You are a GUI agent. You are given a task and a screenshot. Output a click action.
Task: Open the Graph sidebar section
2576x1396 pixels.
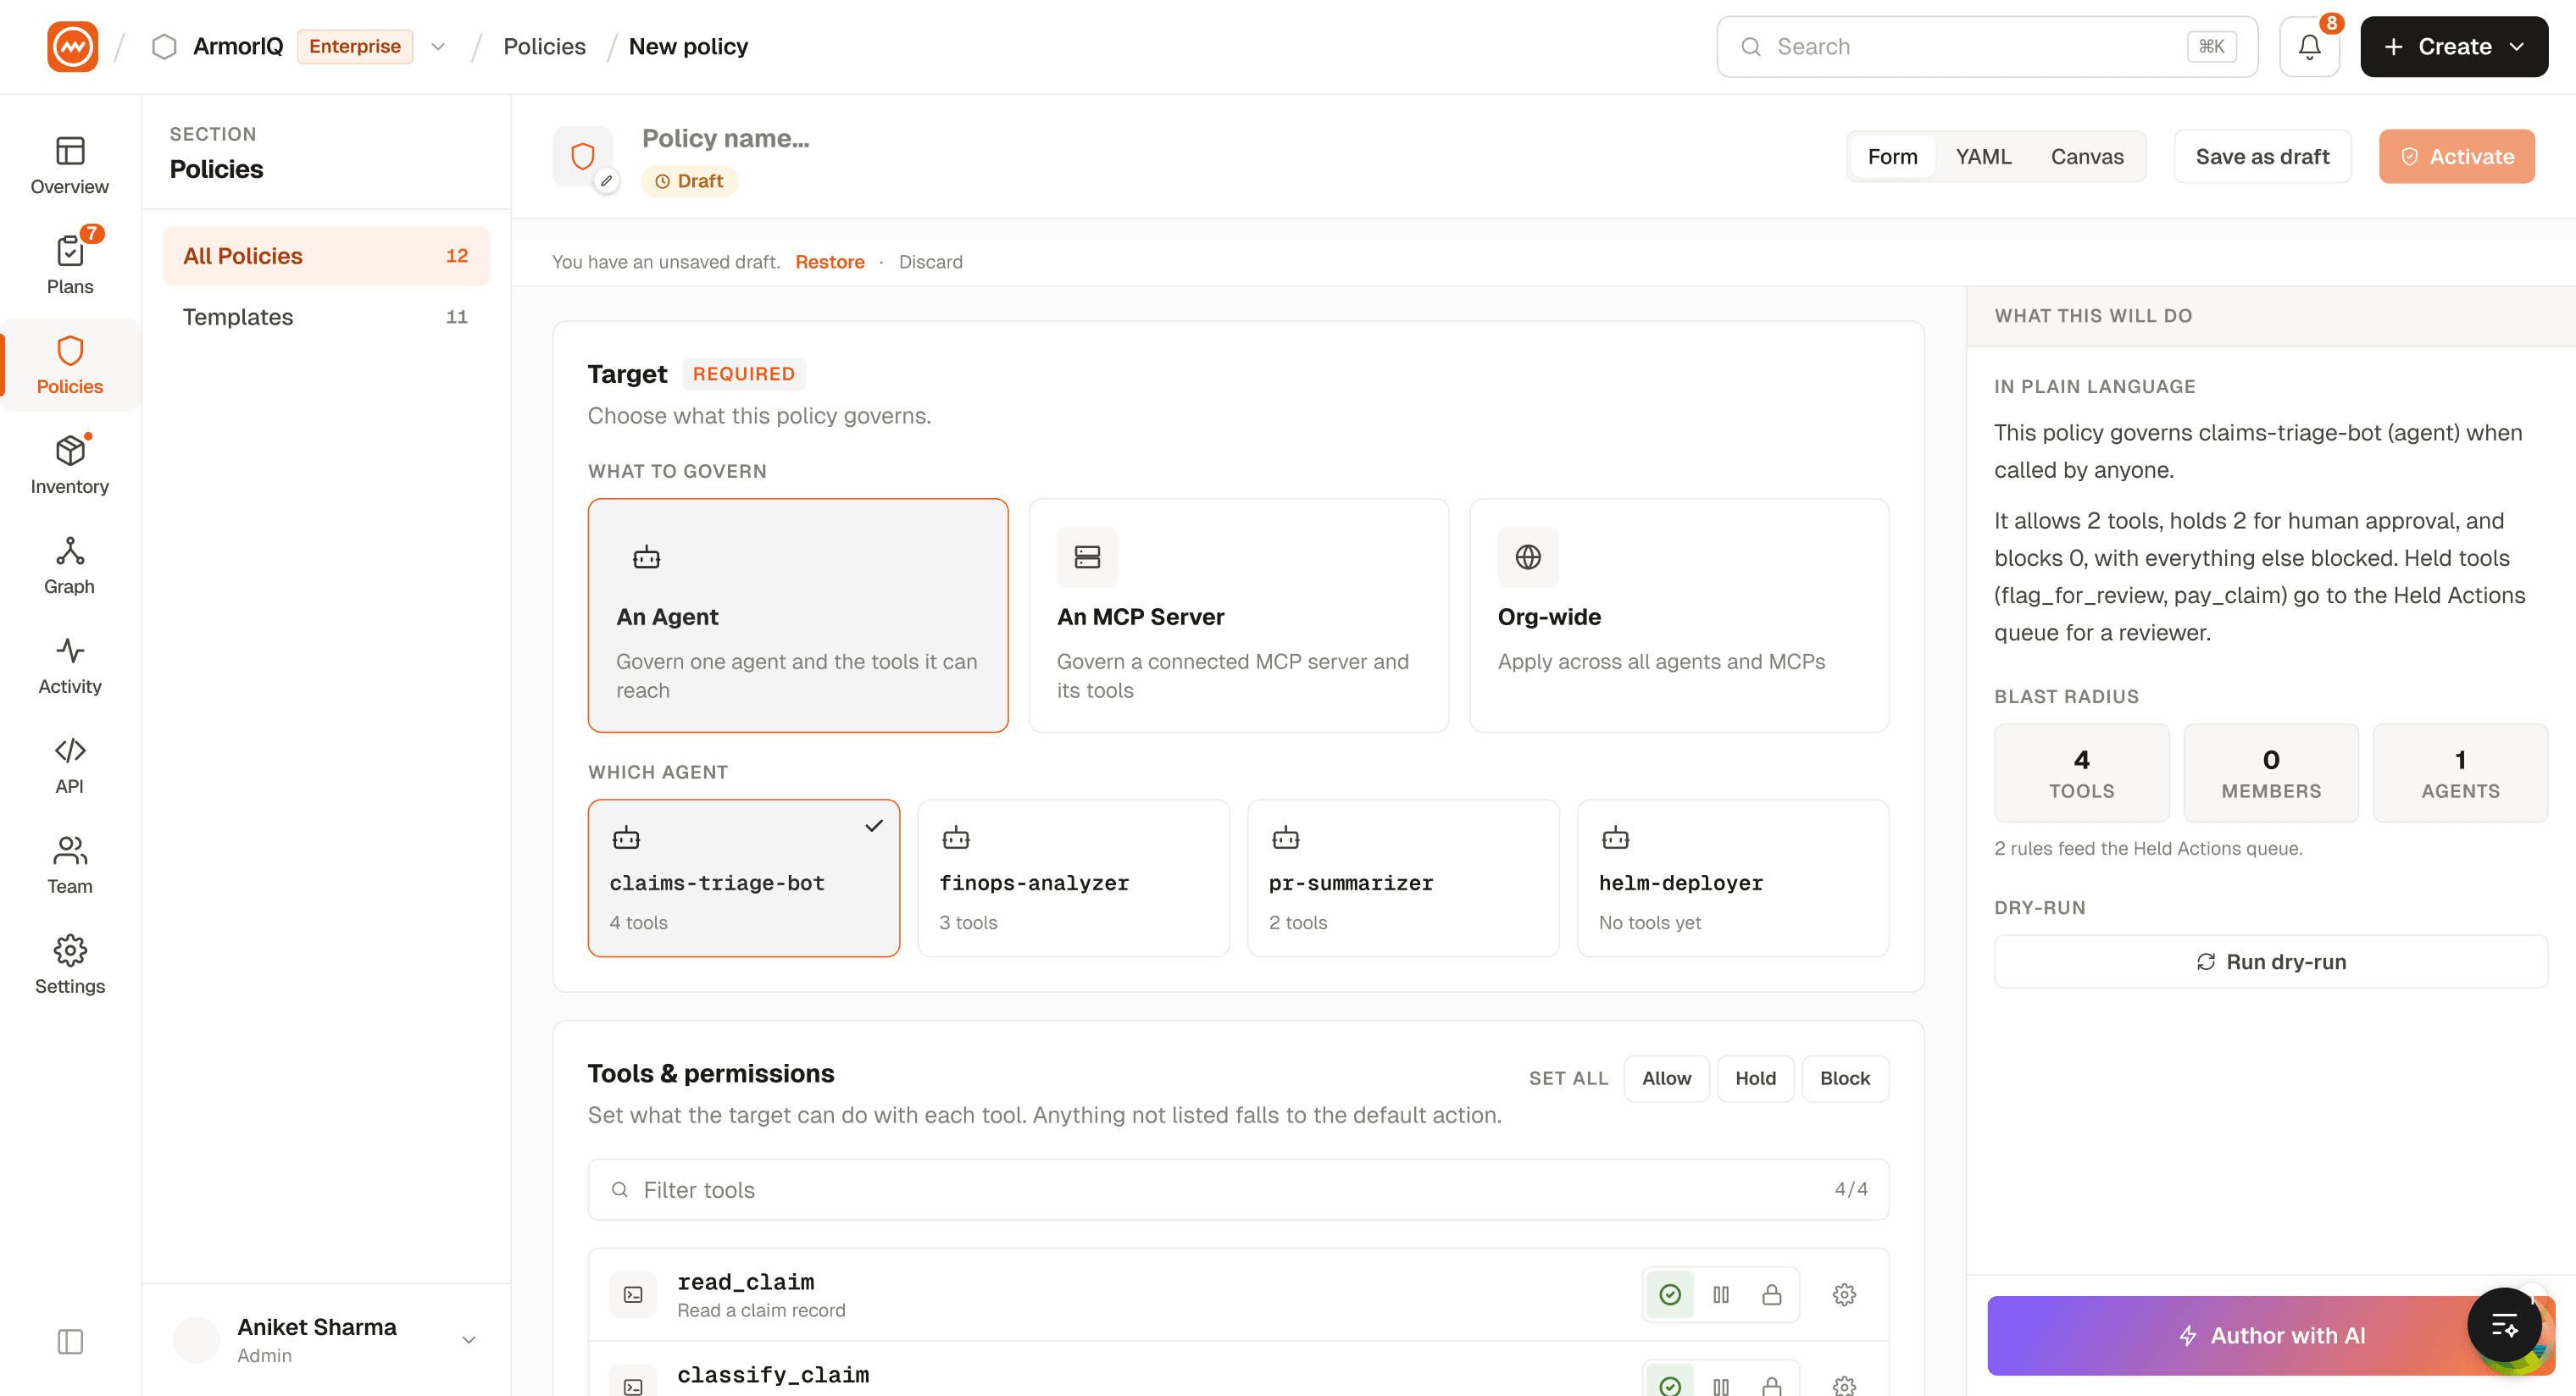[70, 565]
